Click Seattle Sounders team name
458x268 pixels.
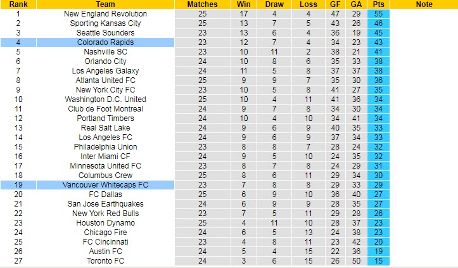[x=105, y=33]
